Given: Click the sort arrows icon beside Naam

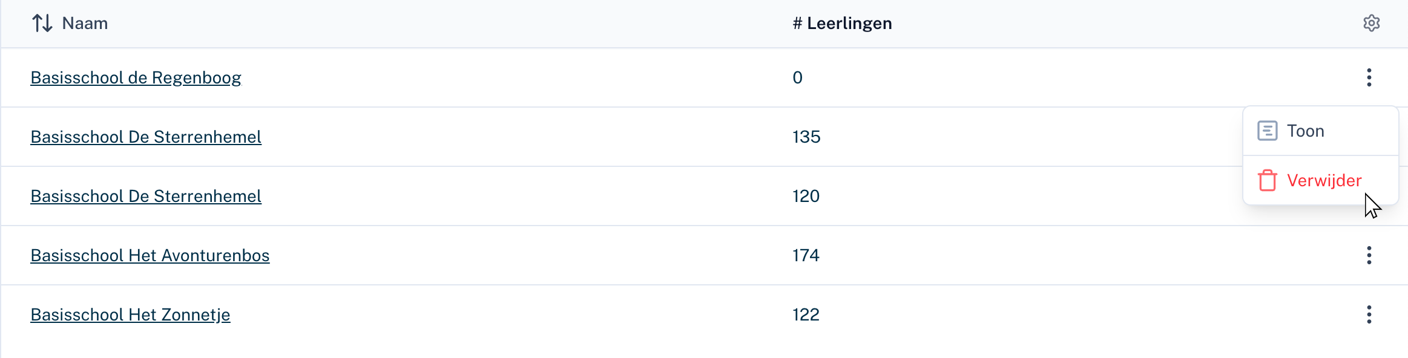Looking at the screenshot, I should [x=42, y=24].
